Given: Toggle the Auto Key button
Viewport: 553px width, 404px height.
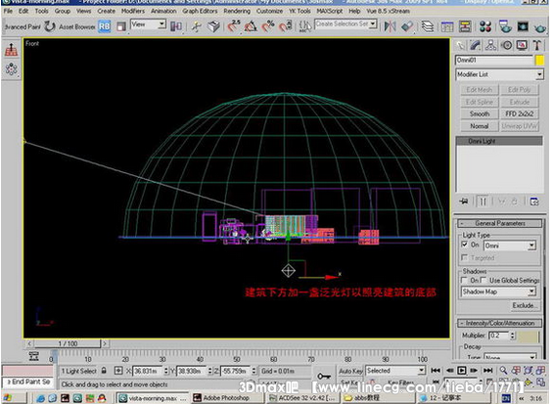Looking at the screenshot, I should pyautogui.click(x=350, y=371).
